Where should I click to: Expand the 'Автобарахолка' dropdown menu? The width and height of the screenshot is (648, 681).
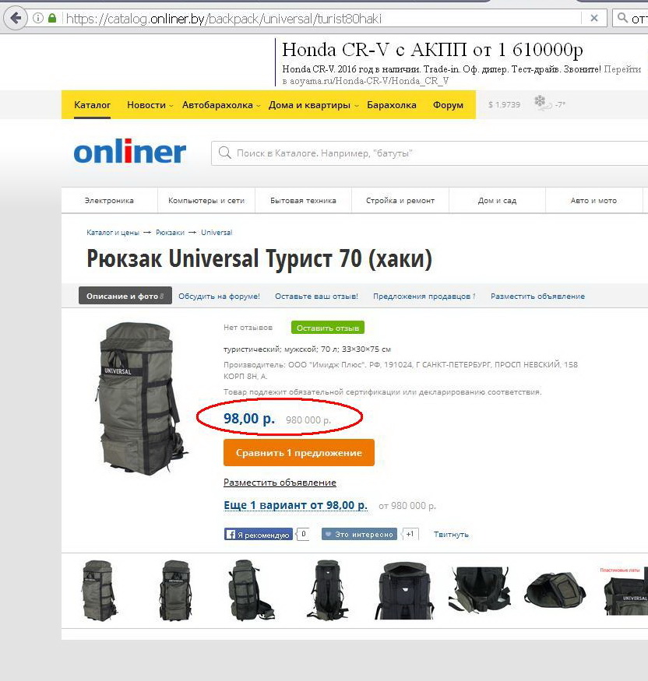coord(220,105)
